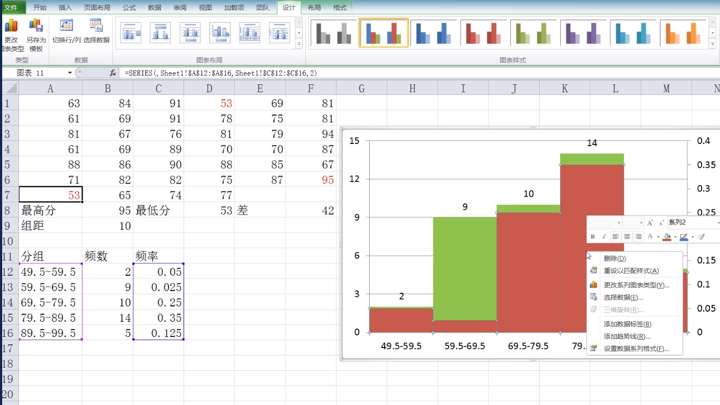Click the format painter brush in mini toolbar
720x405 pixels.
point(701,237)
